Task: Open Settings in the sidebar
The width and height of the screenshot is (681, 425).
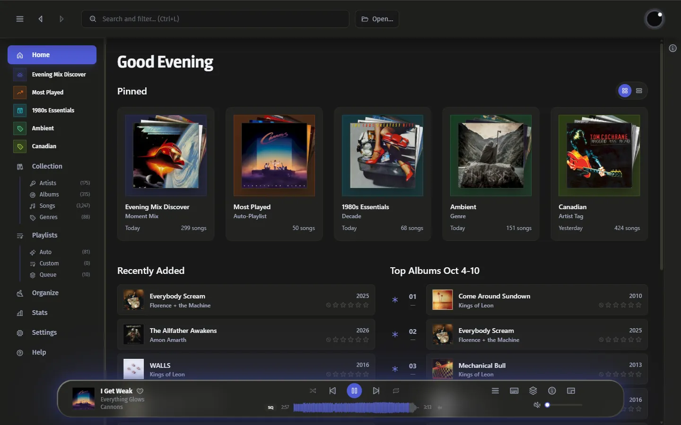Action: pos(52,332)
